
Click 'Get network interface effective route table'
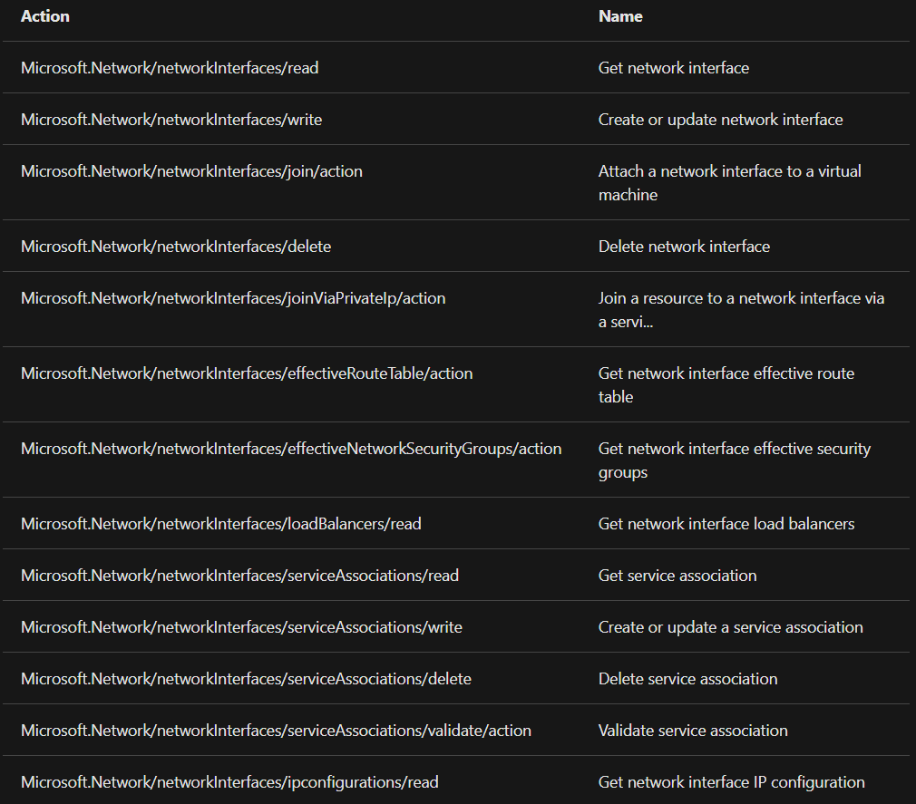[x=726, y=384]
